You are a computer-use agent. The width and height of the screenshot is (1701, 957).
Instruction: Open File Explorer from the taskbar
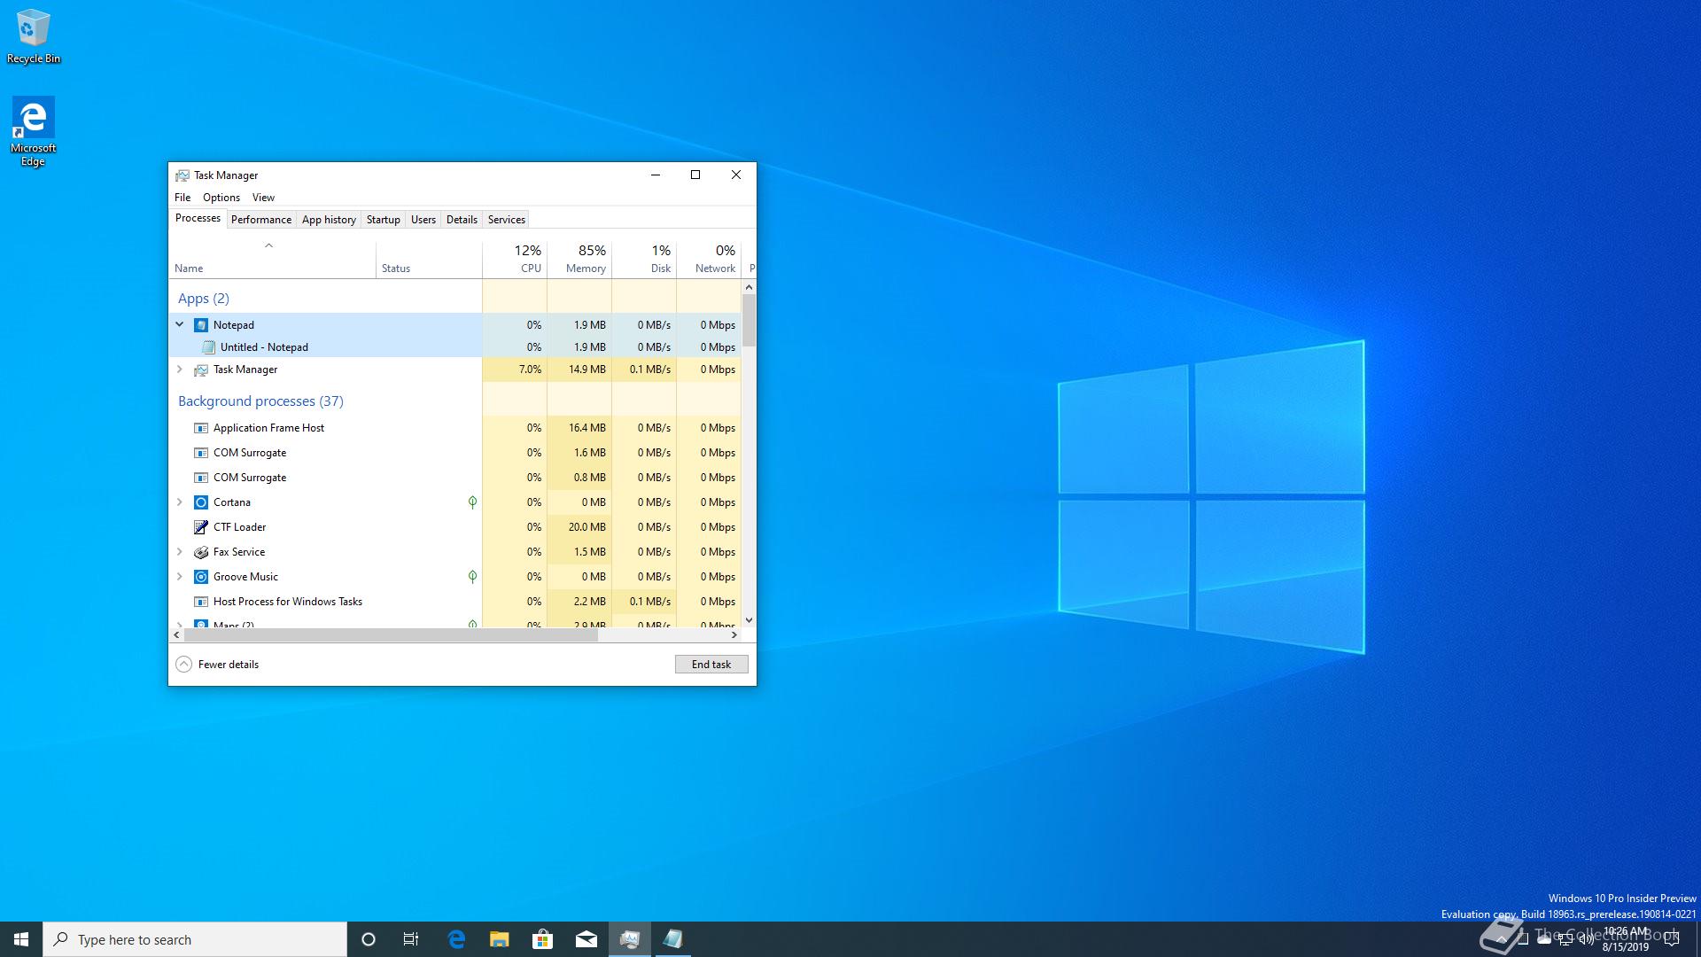point(500,939)
